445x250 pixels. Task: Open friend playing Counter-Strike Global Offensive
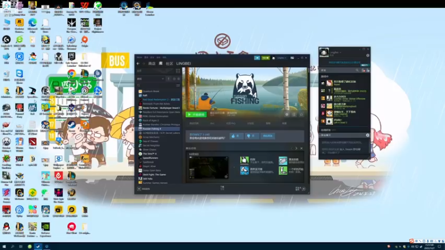tap(345, 98)
